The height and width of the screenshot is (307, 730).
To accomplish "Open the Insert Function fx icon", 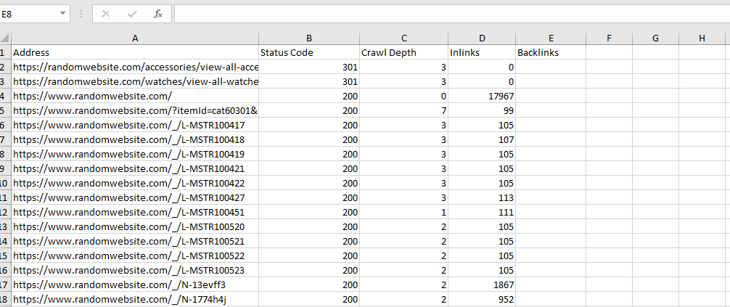I will pos(158,14).
